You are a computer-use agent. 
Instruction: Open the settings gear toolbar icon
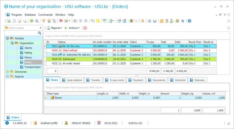pyautogui.click(x=149, y=21)
